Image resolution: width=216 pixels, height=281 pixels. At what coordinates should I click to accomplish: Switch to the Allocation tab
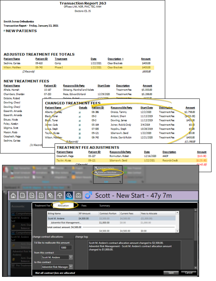click(x=63, y=206)
